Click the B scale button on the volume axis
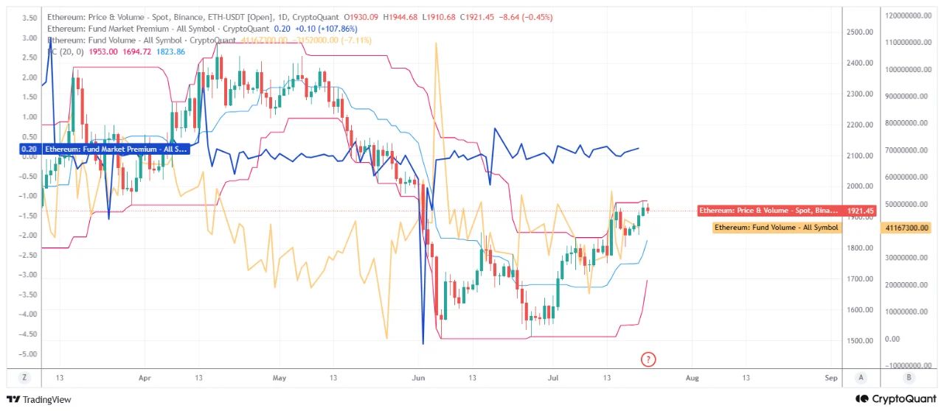 tap(909, 378)
